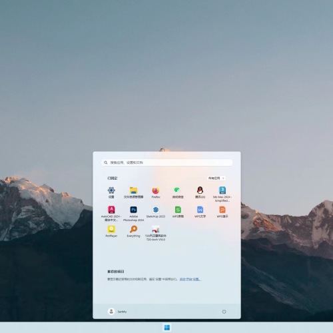Click the Start menu search box
The width and height of the screenshot is (333, 333).
pos(167,163)
